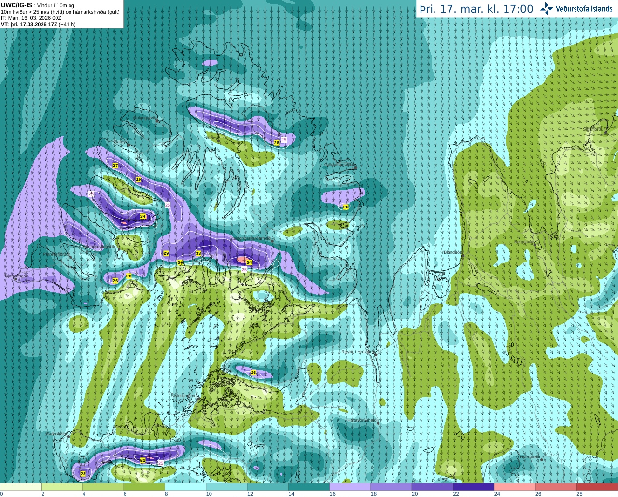Click the Gjögurflugvöllur station label
618x497 pixels.
340,165
